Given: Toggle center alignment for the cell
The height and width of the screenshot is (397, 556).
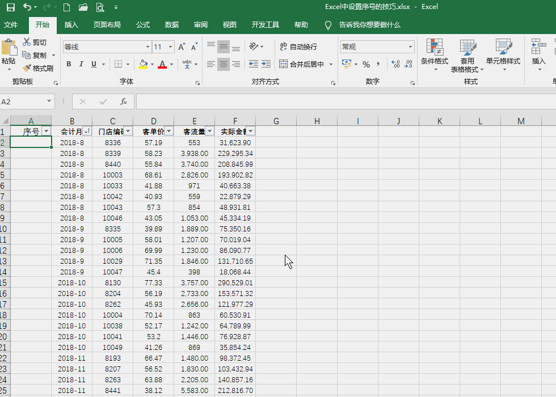Looking at the screenshot, I should (223, 64).
